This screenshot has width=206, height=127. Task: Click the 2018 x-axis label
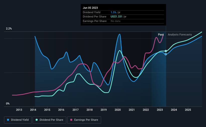[90, 110]
